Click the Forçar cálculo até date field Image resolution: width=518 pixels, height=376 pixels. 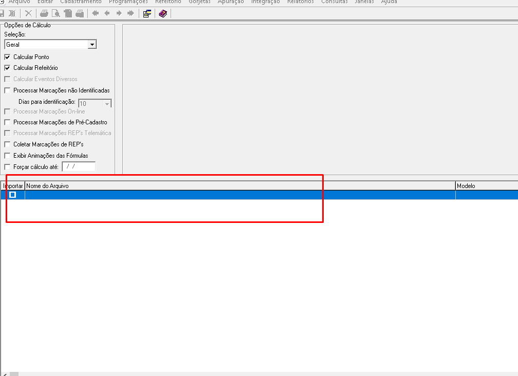(x=79, y=166)
